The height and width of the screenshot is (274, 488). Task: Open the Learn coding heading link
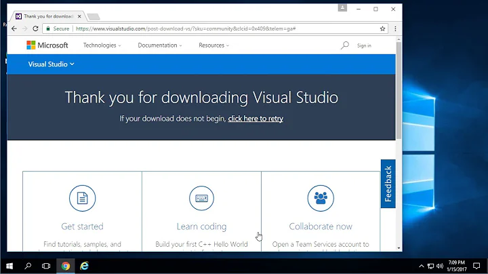[201, 227]
